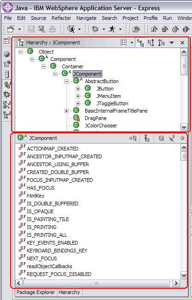Select the readObjectCallbacks field

click(x=49, y=266)
